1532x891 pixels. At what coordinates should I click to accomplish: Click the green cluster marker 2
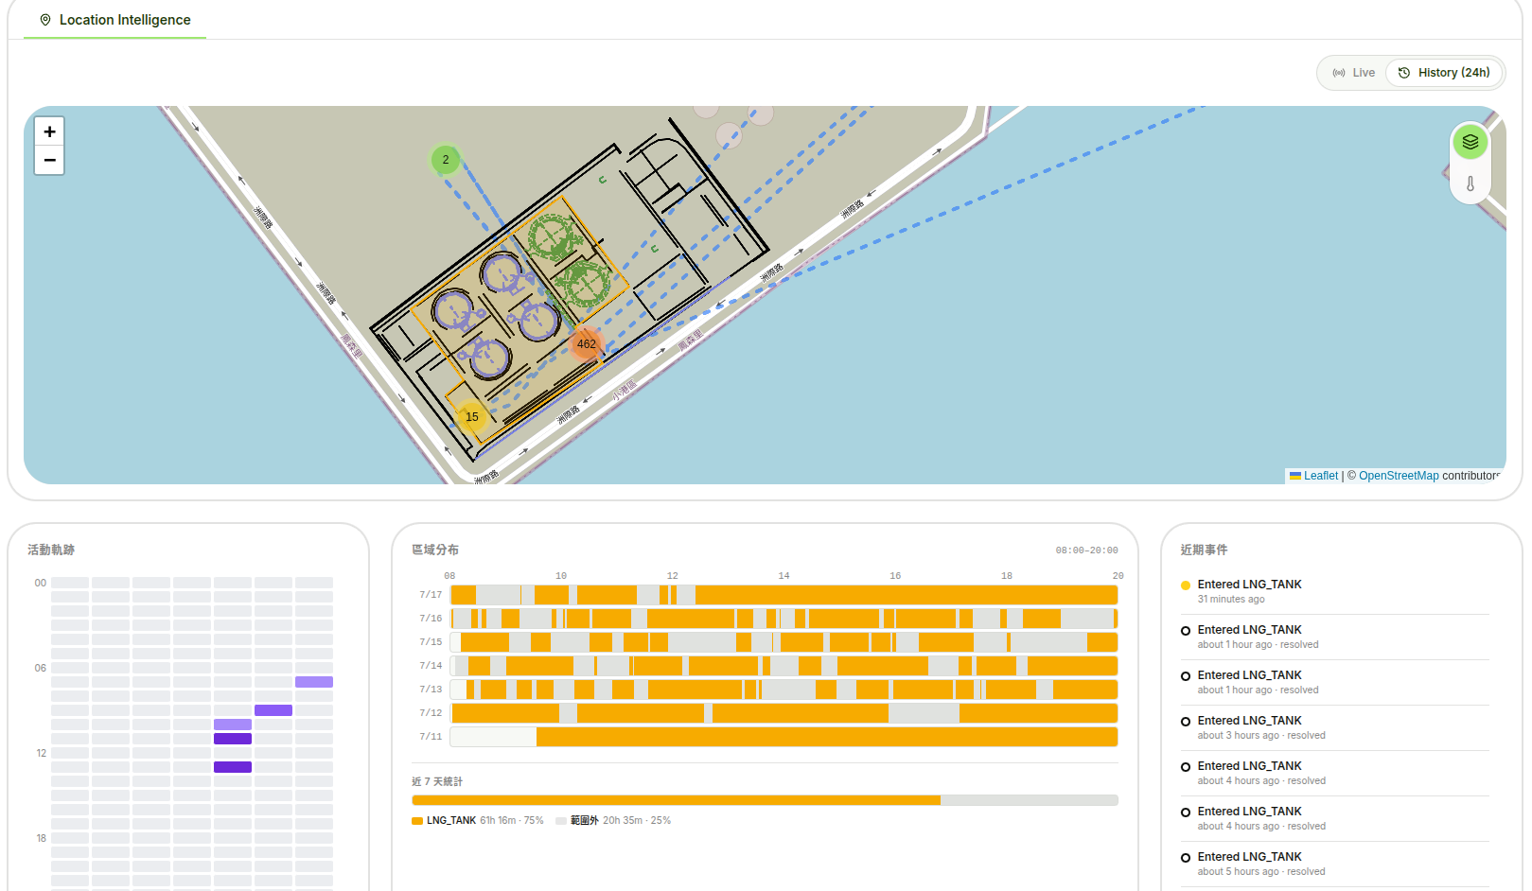click(446, 160)
